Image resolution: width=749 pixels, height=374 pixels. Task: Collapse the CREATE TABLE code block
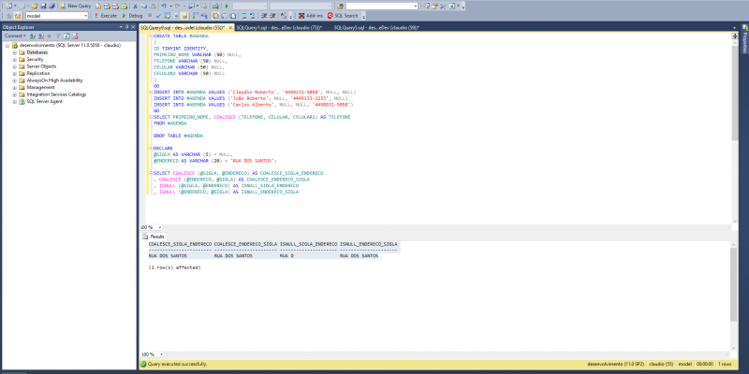(151, 36)
